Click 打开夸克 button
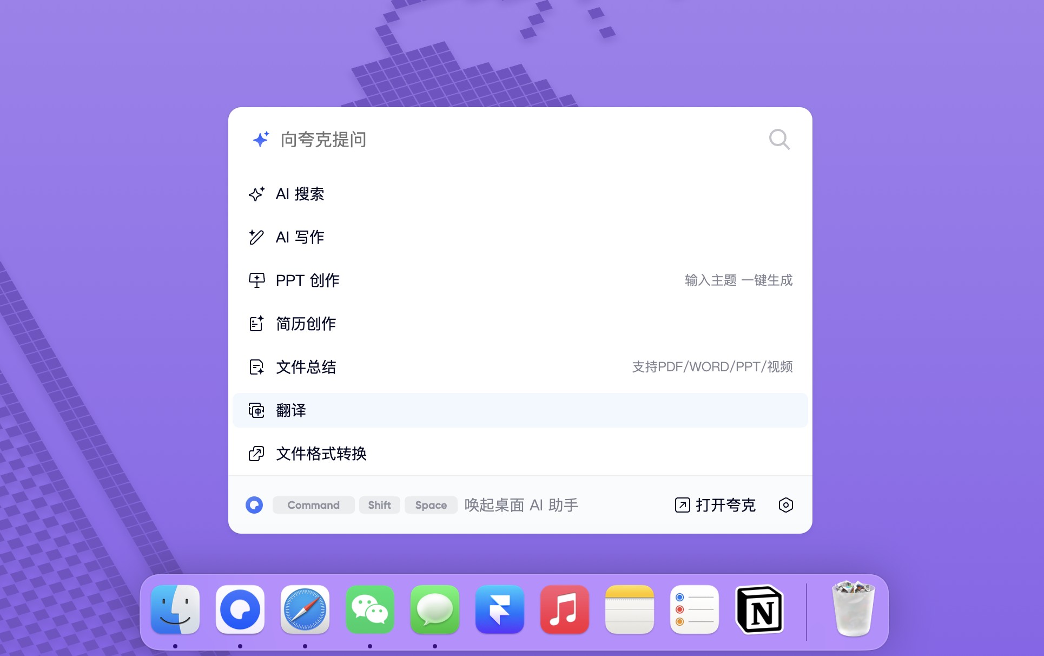 point(717,505)
